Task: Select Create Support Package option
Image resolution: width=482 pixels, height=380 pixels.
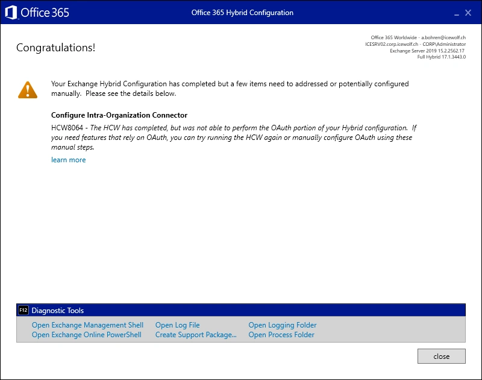Action: (x=196, y=335)
